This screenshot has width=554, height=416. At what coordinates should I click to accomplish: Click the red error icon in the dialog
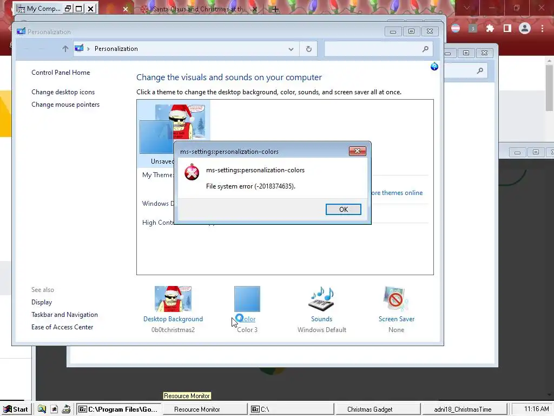point(192,173)
